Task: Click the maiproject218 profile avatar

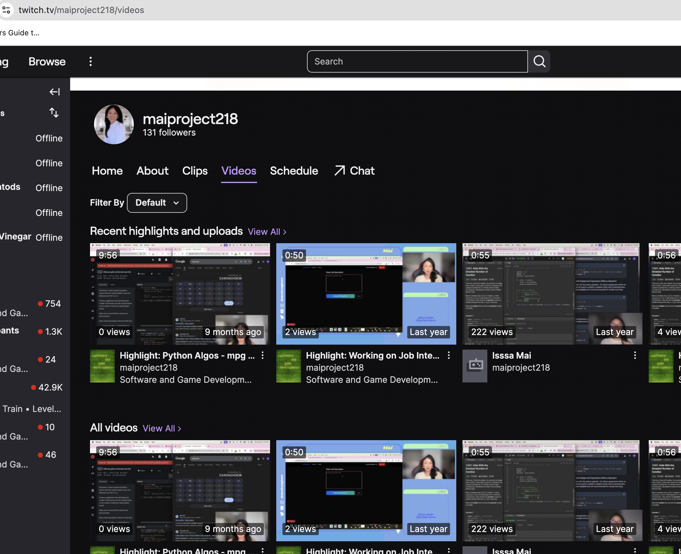Action: [x=114, y=124]
